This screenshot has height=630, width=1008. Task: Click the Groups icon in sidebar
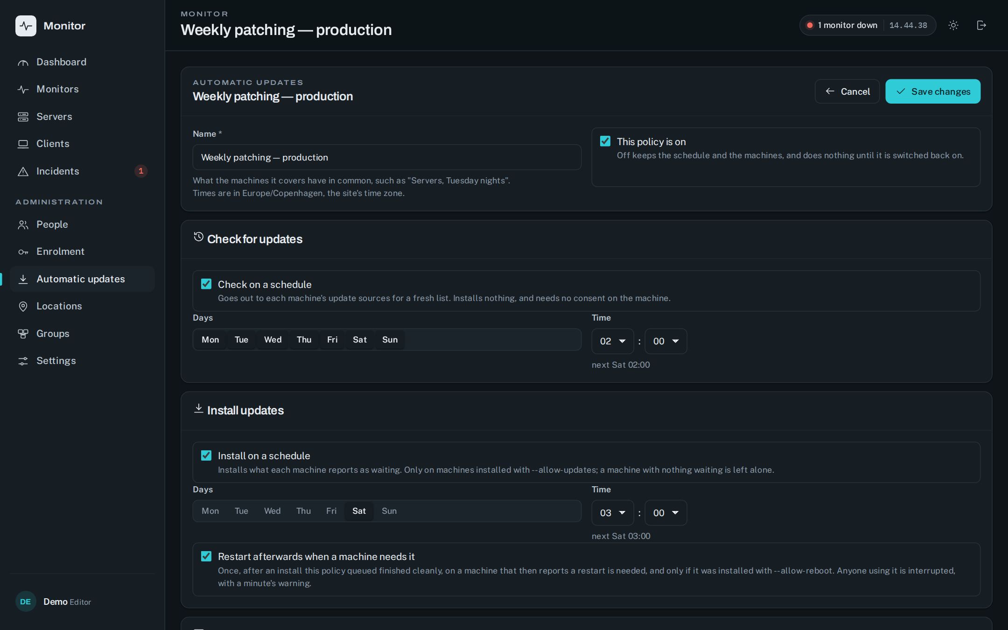(x=23, y=334)
